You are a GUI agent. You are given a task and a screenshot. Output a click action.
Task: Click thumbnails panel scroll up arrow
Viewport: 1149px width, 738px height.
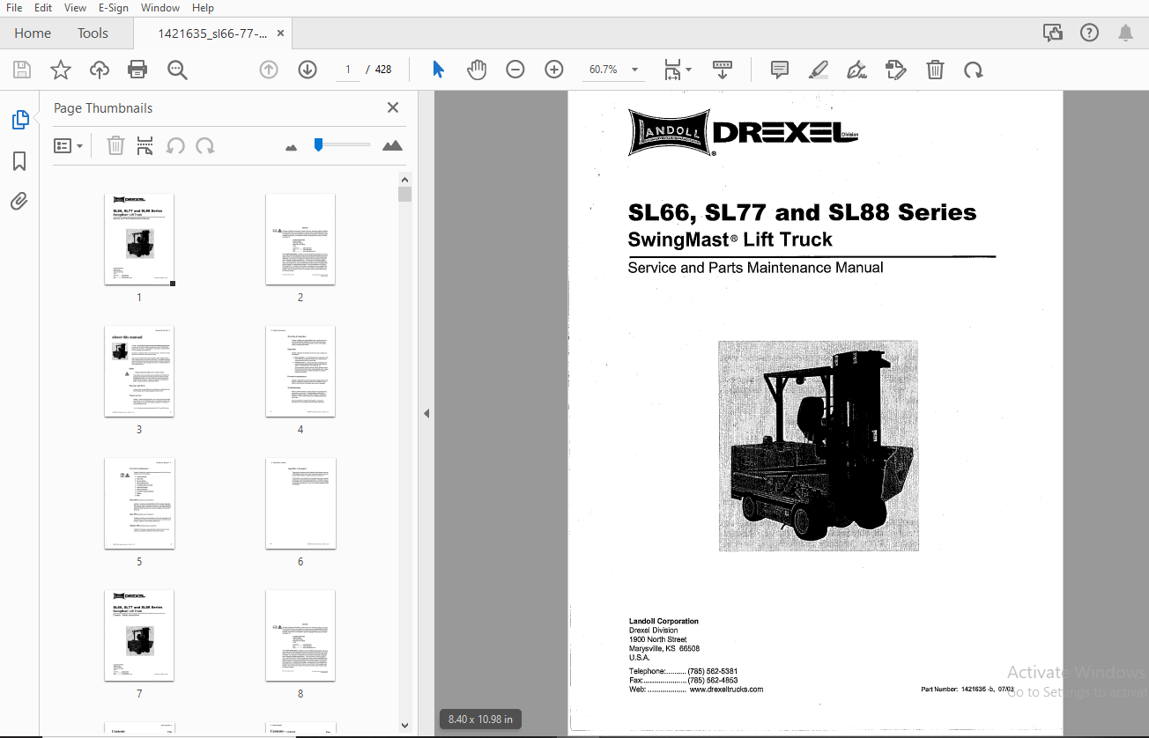click(404, 179)
